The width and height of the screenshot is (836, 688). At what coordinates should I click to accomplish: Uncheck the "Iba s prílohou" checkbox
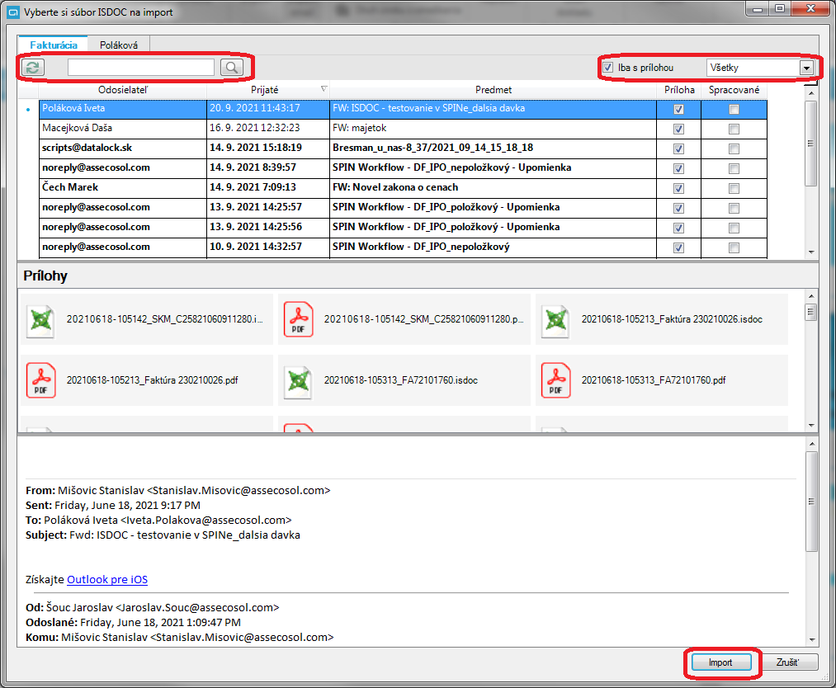click(x=608, y=68)
